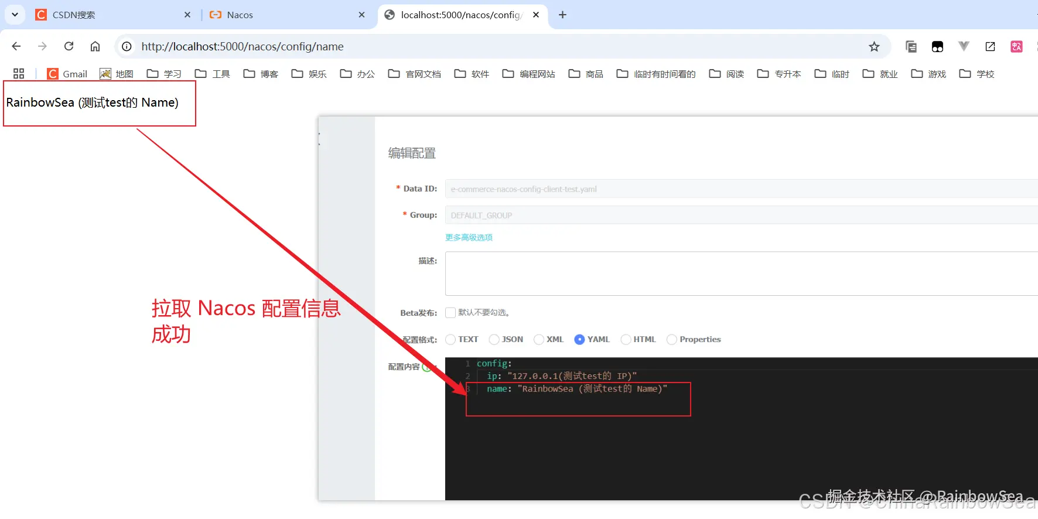Close the Nacos tab
This screenshot has height=519, width=1038.
pyautogui.click(x=361, y=15)
